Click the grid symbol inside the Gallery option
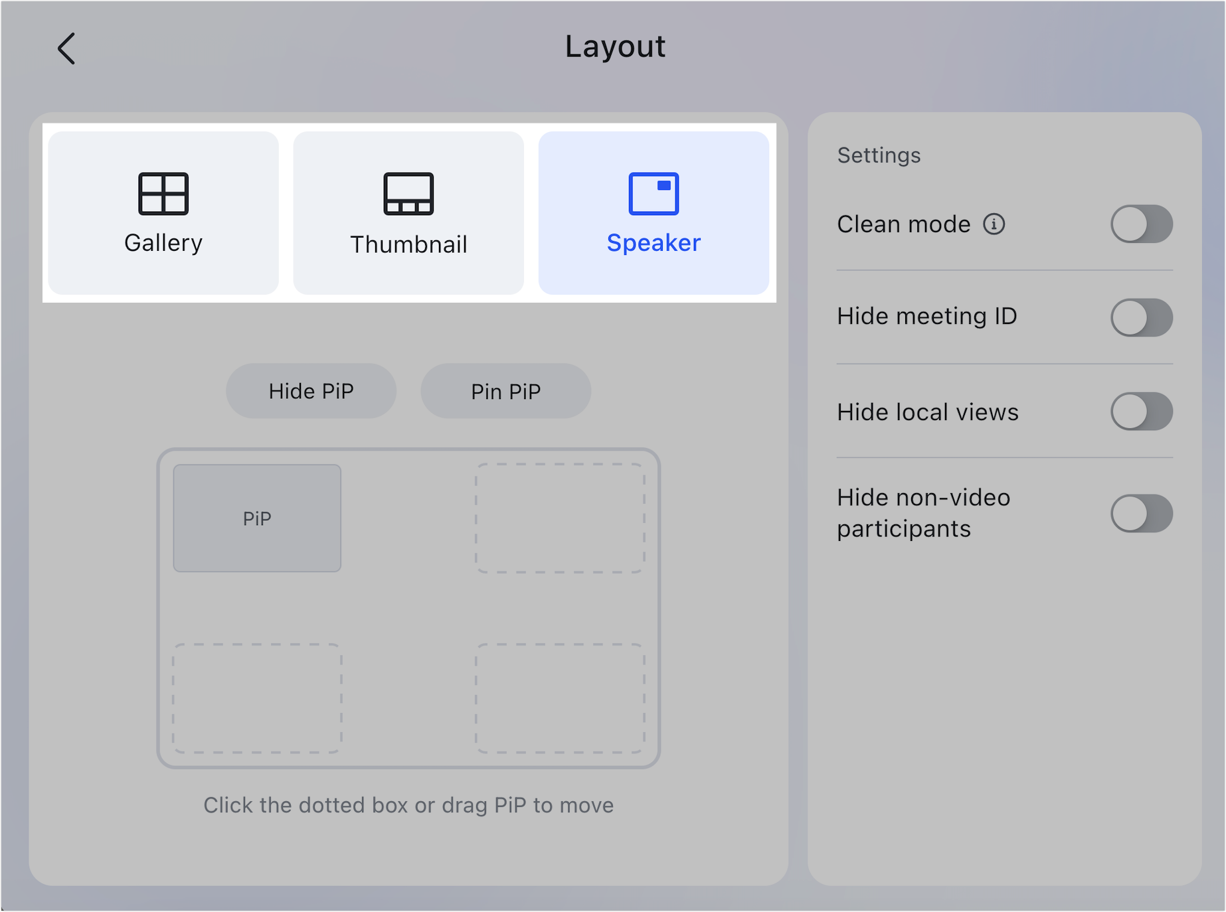 pos(163,194)
